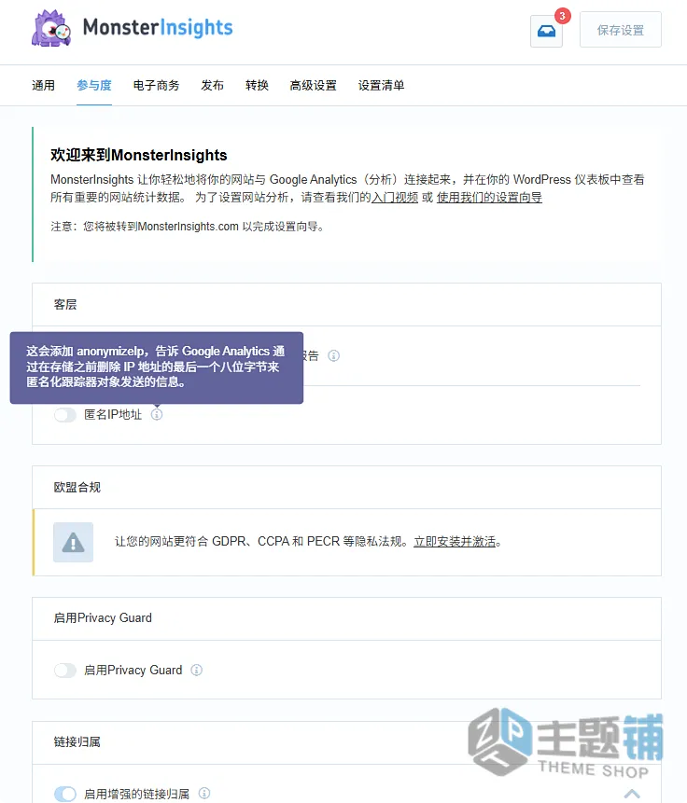Toggle the 匿名IP地址 switch
687x803 pixels.
(x=65, y=415)
